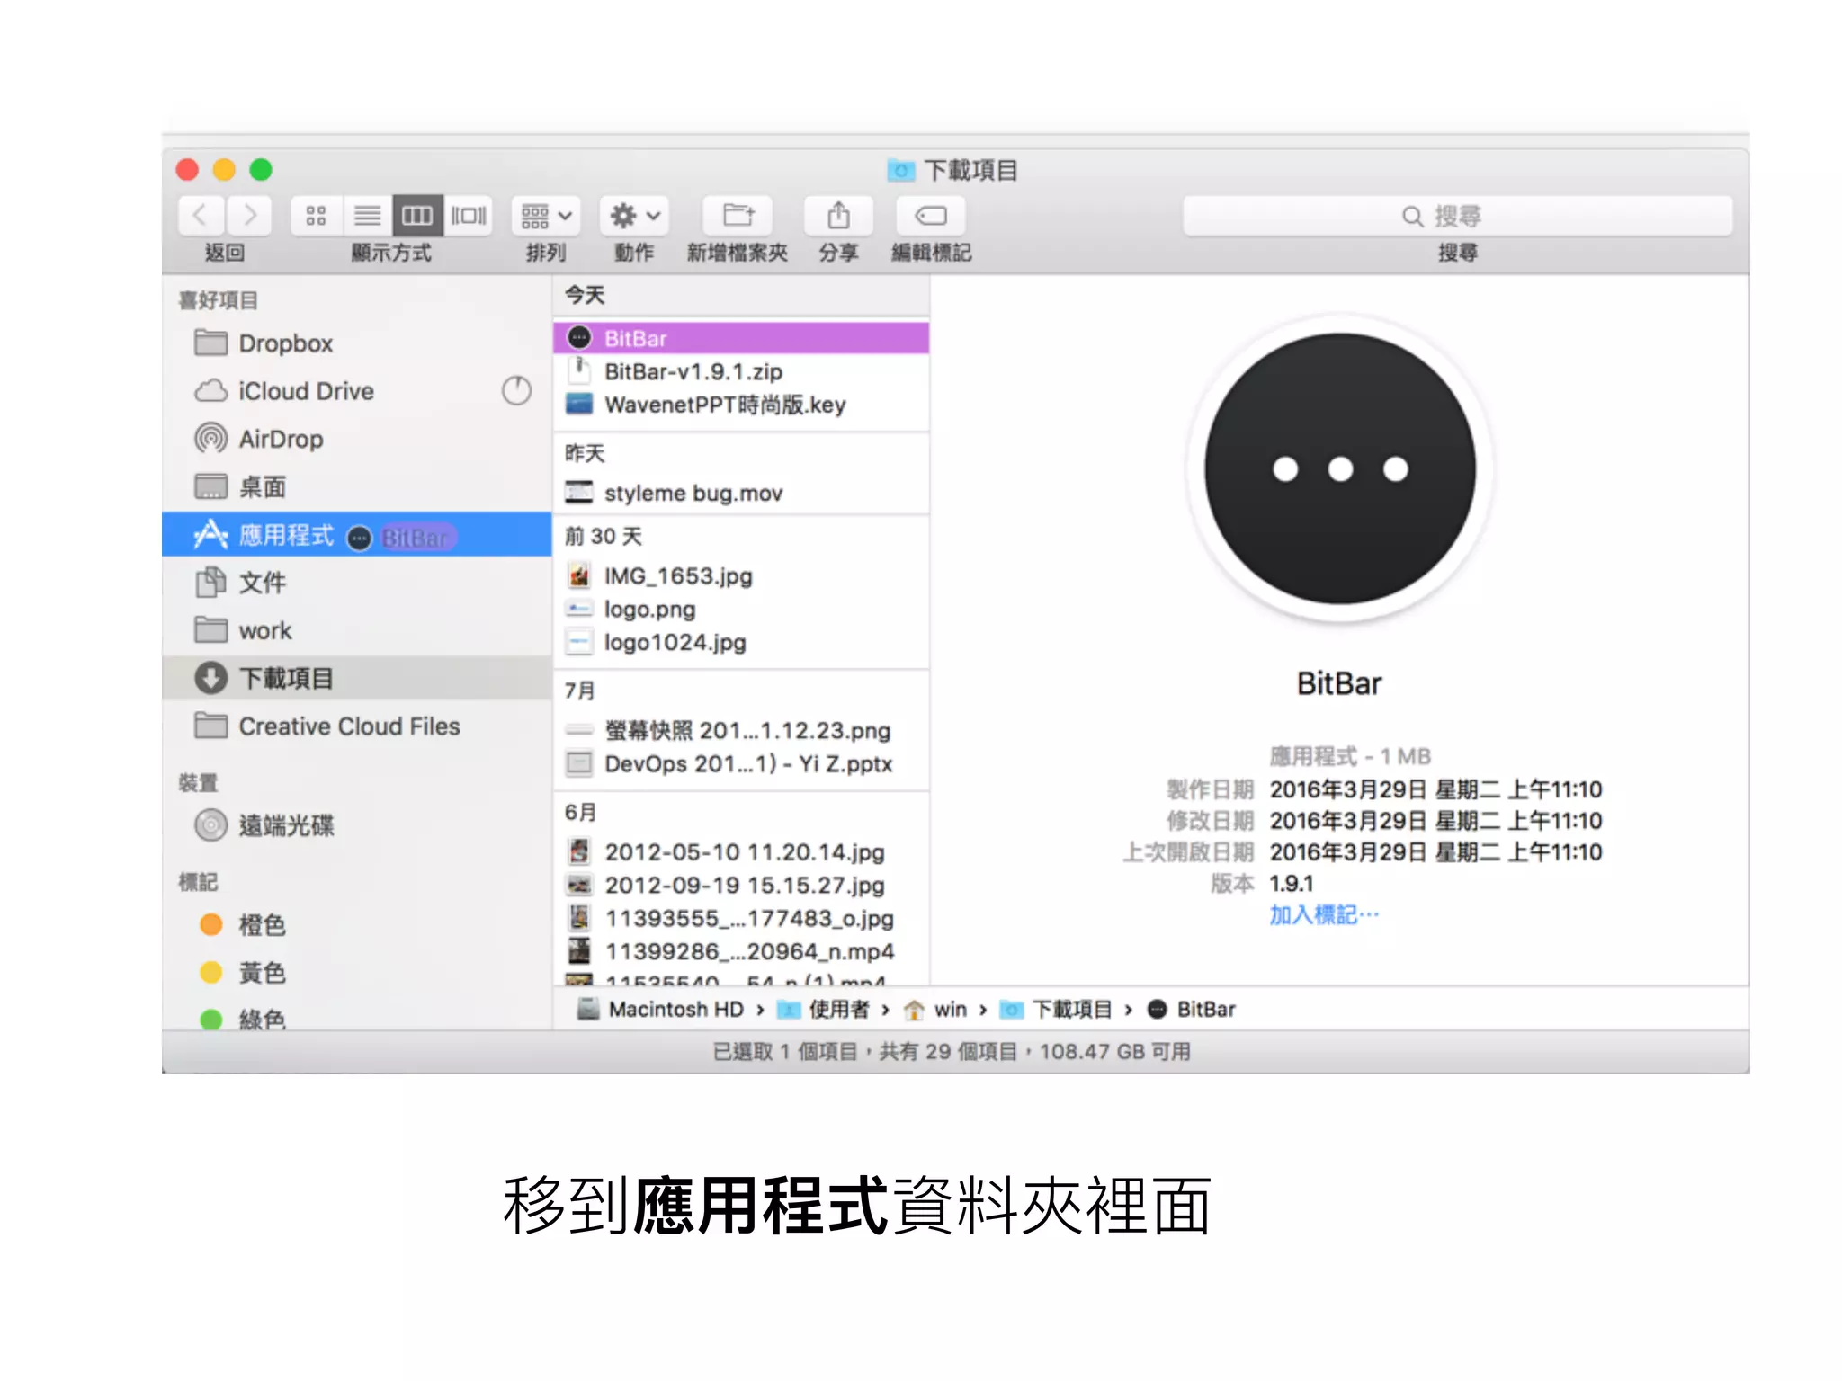This screenshot has height=1381, width=1842.
Task: Click Macintosh HD in the path bar
Action: coord(675,1010)
